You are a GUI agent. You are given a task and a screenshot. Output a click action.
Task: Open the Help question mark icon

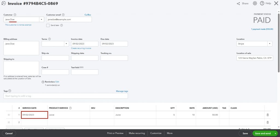(x=262, y=3)
